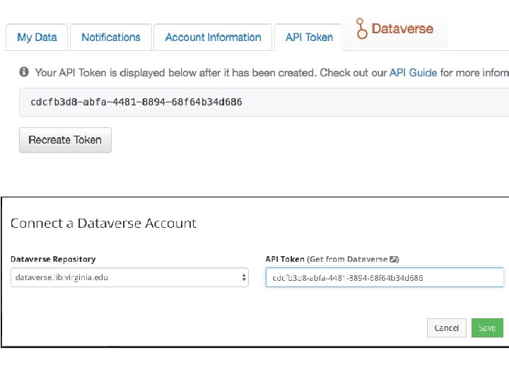The width and height of the screenshot is (509, 382).
Task: Click the Dataverse Repository label
Action: (53, 259)
